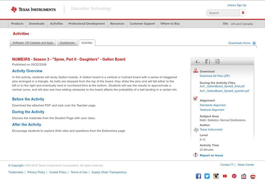Click the '20 Minutes' activity time

(206, 150)
